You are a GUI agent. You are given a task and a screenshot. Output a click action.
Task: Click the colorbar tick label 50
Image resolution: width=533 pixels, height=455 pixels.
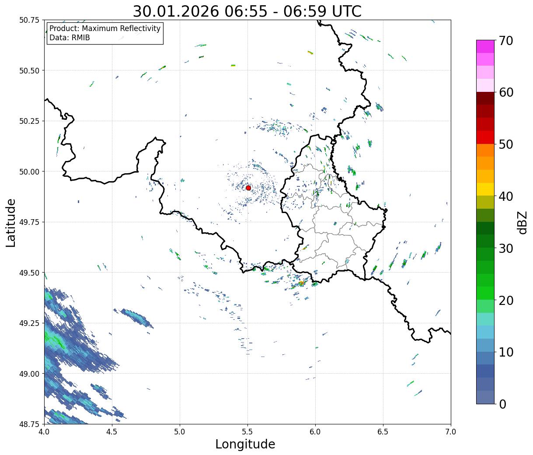(506, 144)
